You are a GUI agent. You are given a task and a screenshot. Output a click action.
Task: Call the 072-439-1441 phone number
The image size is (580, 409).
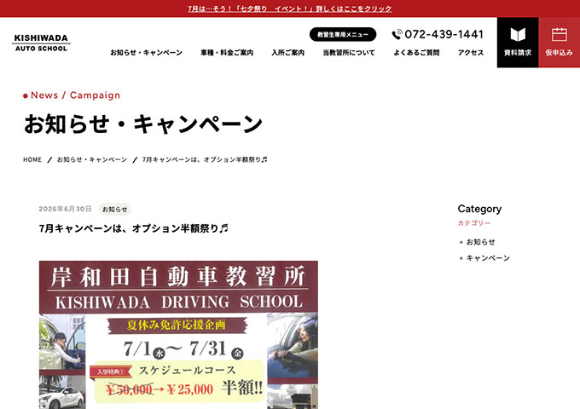[x=444, y=34]
